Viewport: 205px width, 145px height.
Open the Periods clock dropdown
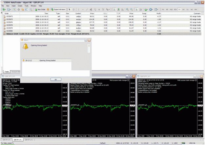click(151, 9)
